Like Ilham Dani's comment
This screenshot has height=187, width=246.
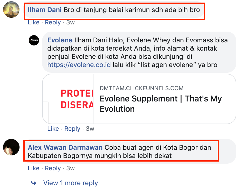34,22
